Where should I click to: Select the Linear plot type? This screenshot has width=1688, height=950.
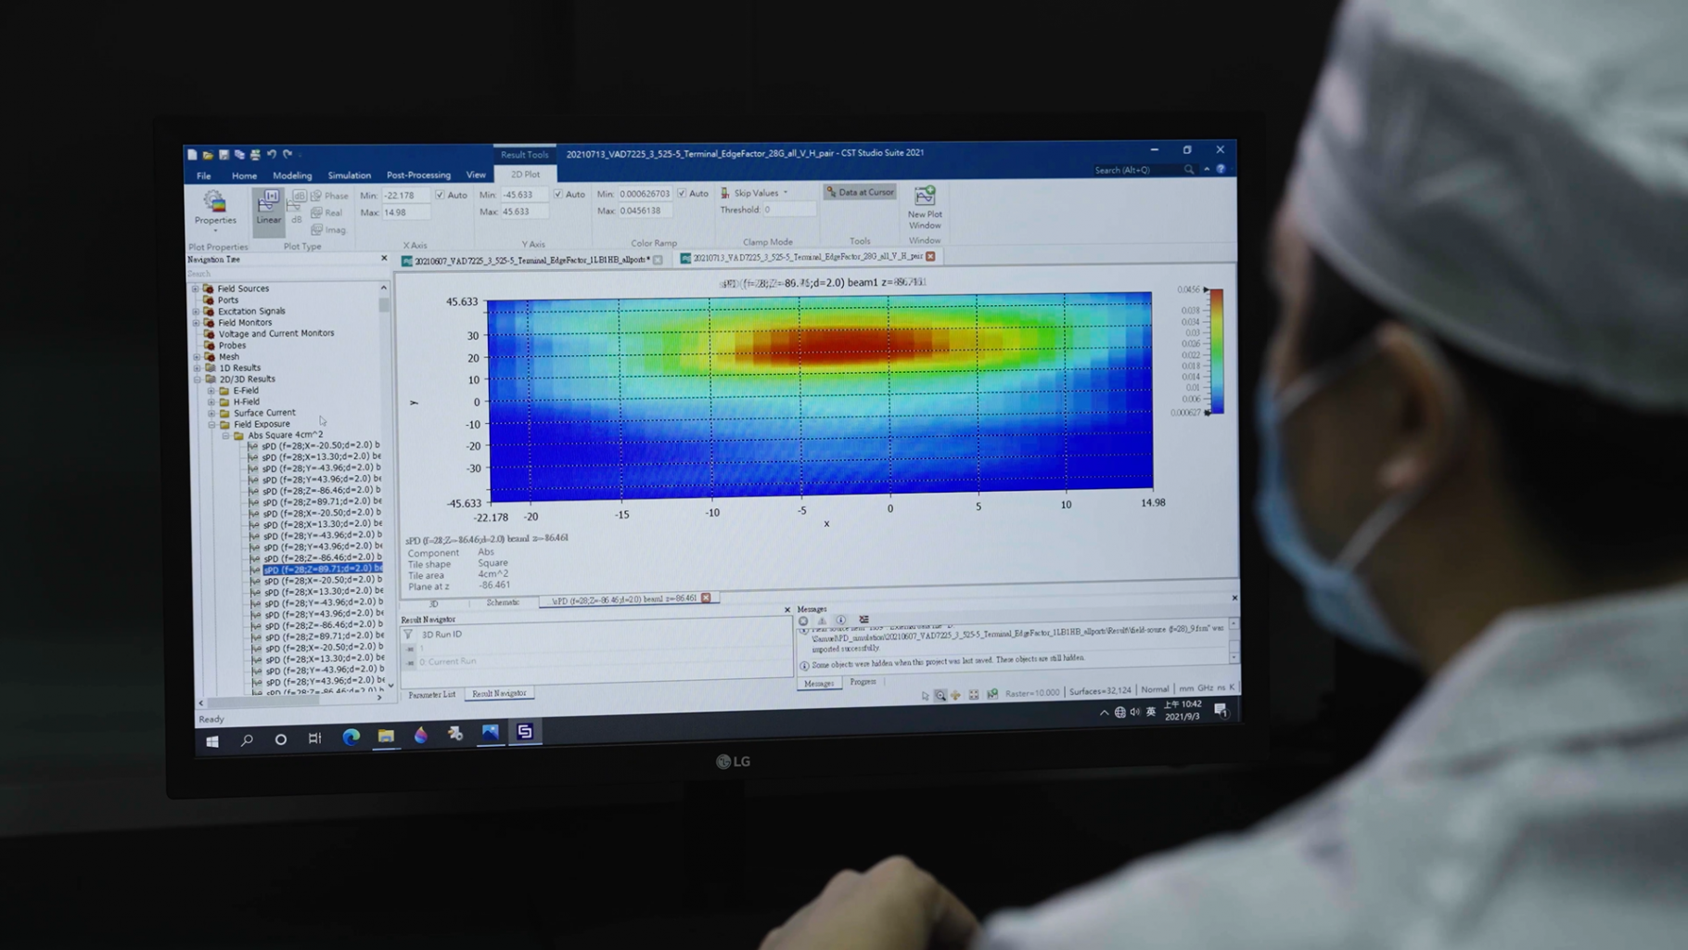pyautogui.click(x=268, y=208)
